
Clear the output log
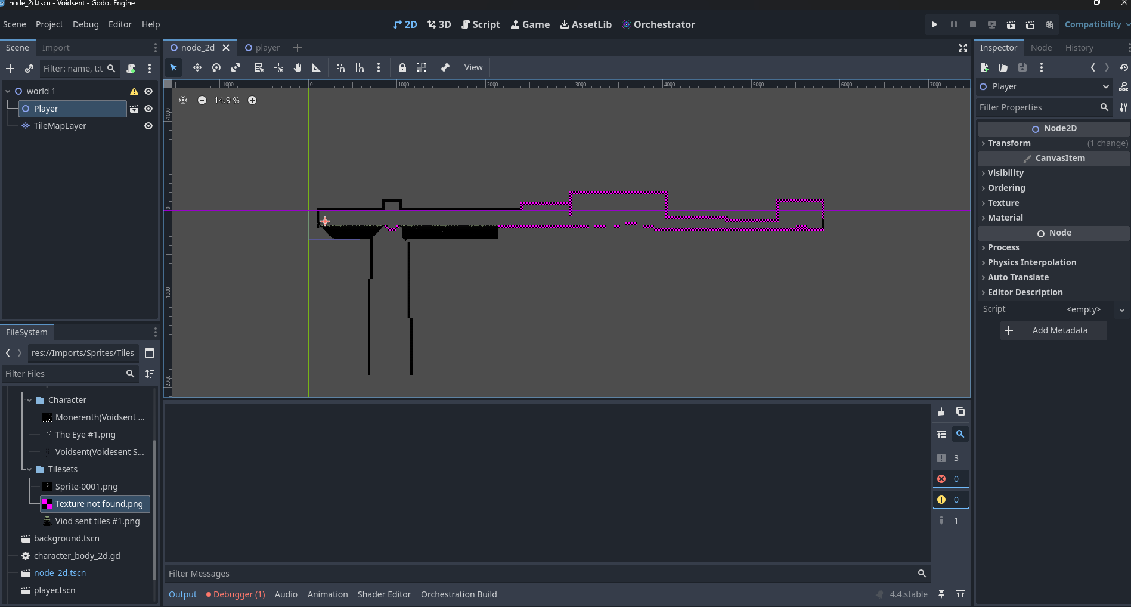[941, 411]
